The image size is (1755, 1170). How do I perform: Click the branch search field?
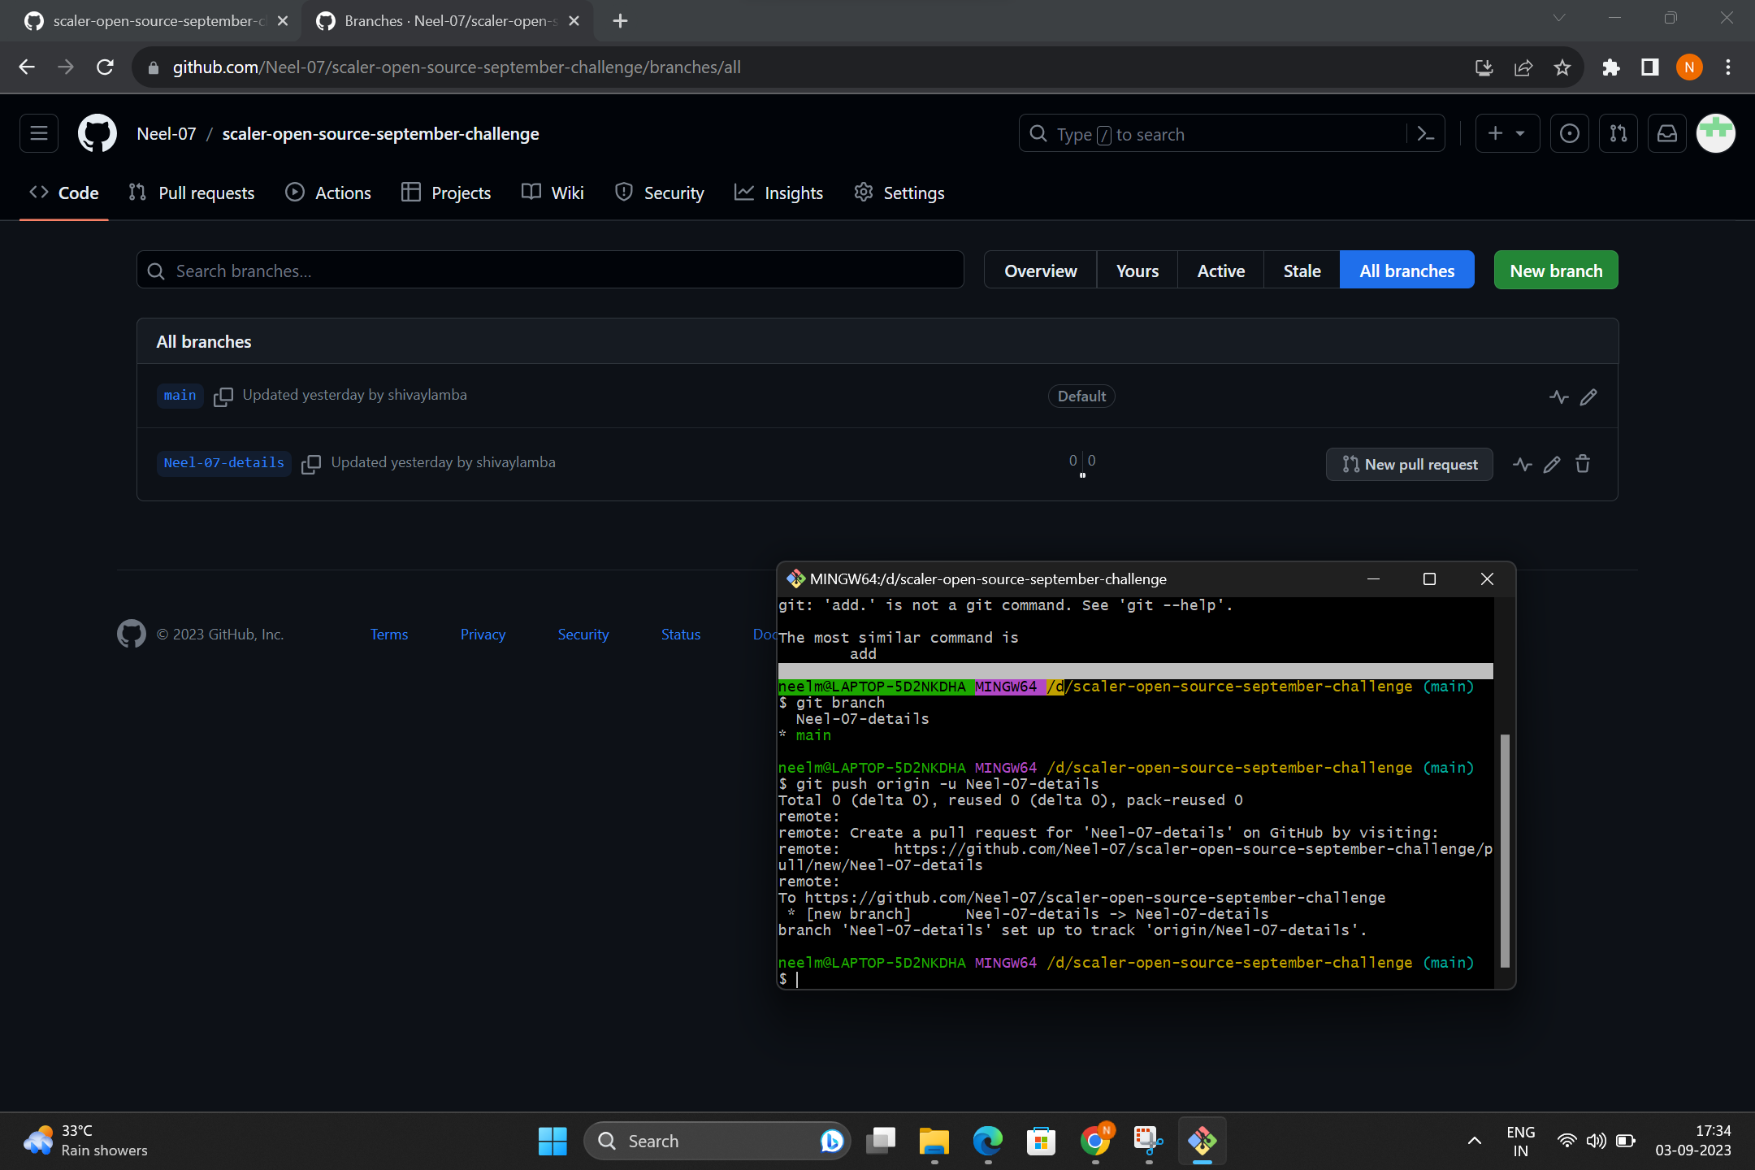[549, 270]
